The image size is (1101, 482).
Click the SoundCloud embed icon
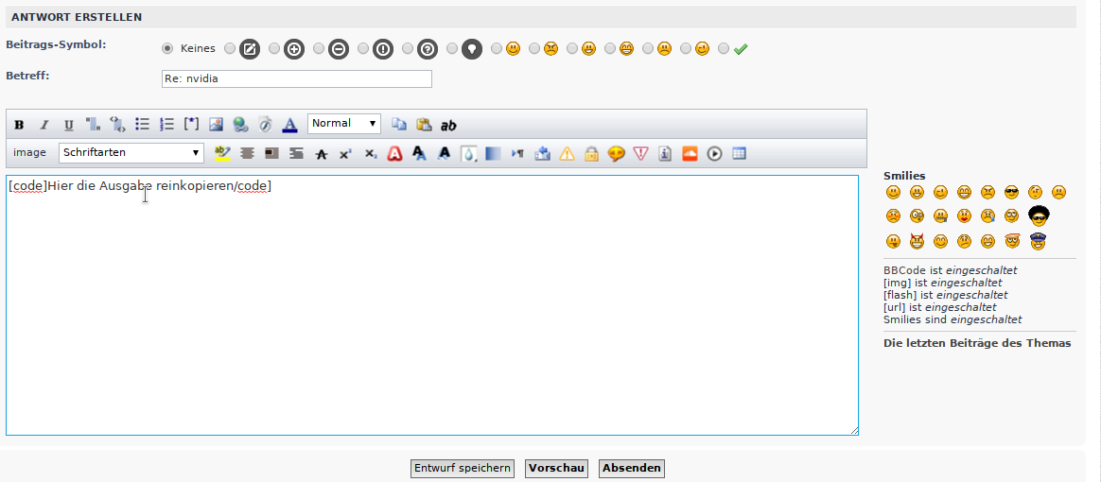(690, 153)
